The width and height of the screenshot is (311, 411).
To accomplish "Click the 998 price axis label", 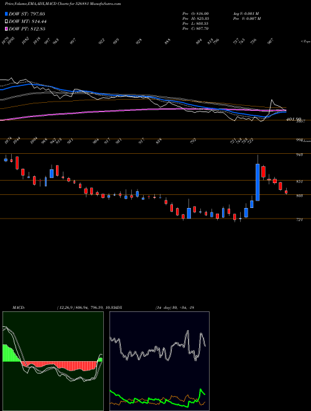I will click(299, 140).
